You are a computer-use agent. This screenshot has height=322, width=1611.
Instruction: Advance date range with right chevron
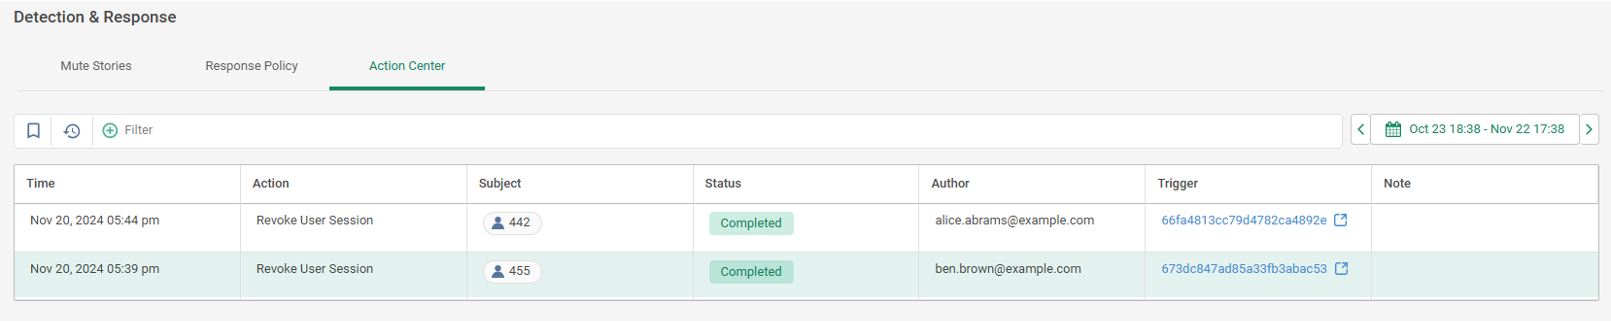pyautogui.click(x=1589, y=130)
